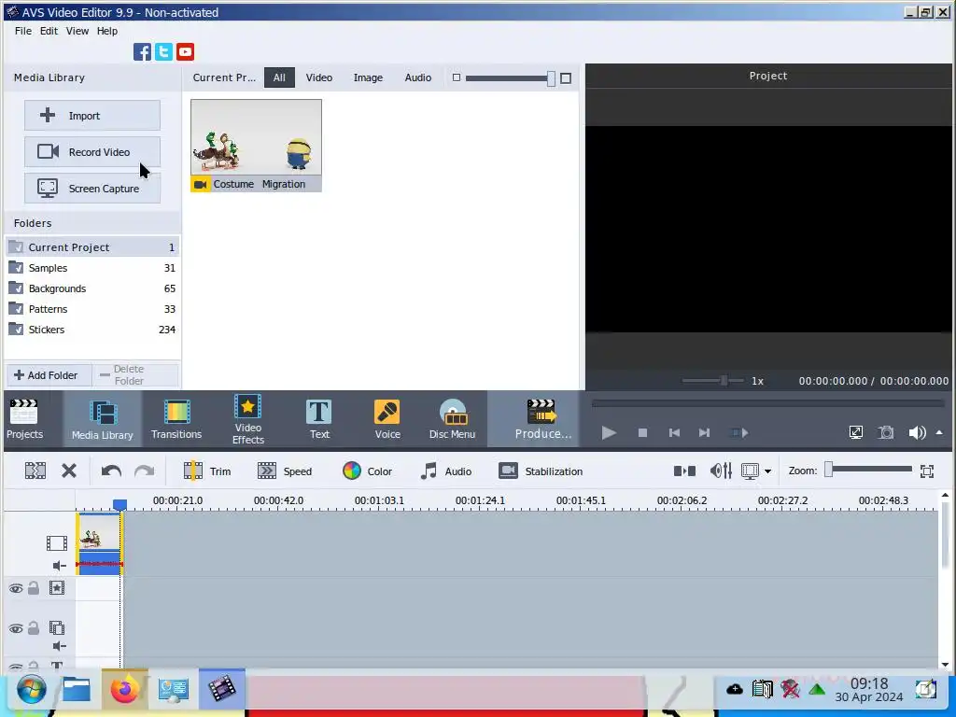Click the Import button
956x717 pixels.
click(x=92, y=115)
